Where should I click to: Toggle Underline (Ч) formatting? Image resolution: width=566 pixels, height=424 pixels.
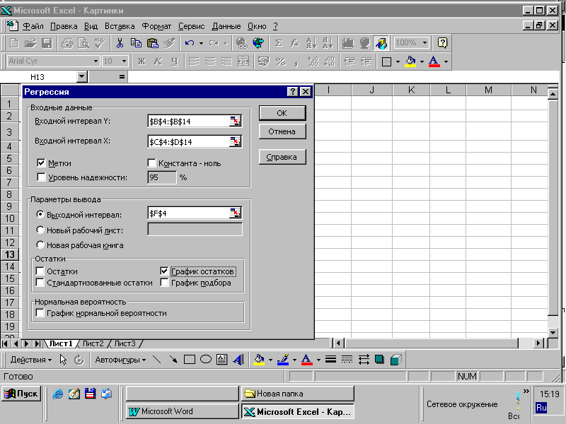point(174,61)
